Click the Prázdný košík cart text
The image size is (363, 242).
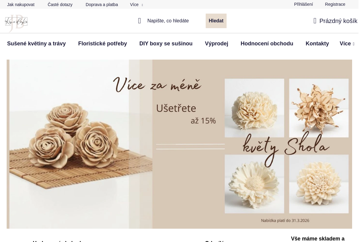(x=338, y=21)
